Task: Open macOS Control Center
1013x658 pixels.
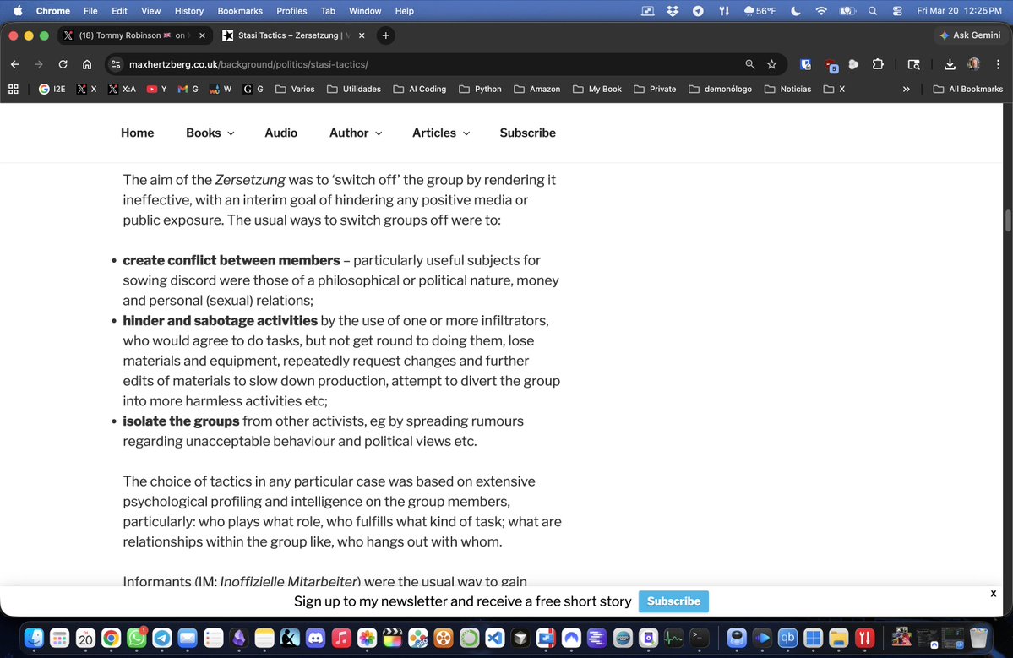Action: (897, 11)
